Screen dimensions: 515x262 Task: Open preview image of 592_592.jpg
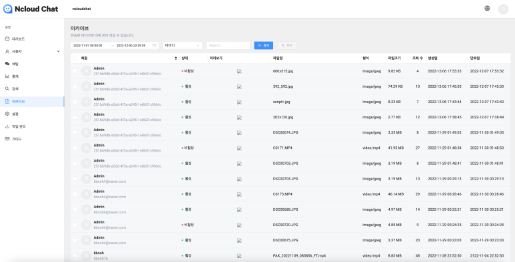(239, 86)
